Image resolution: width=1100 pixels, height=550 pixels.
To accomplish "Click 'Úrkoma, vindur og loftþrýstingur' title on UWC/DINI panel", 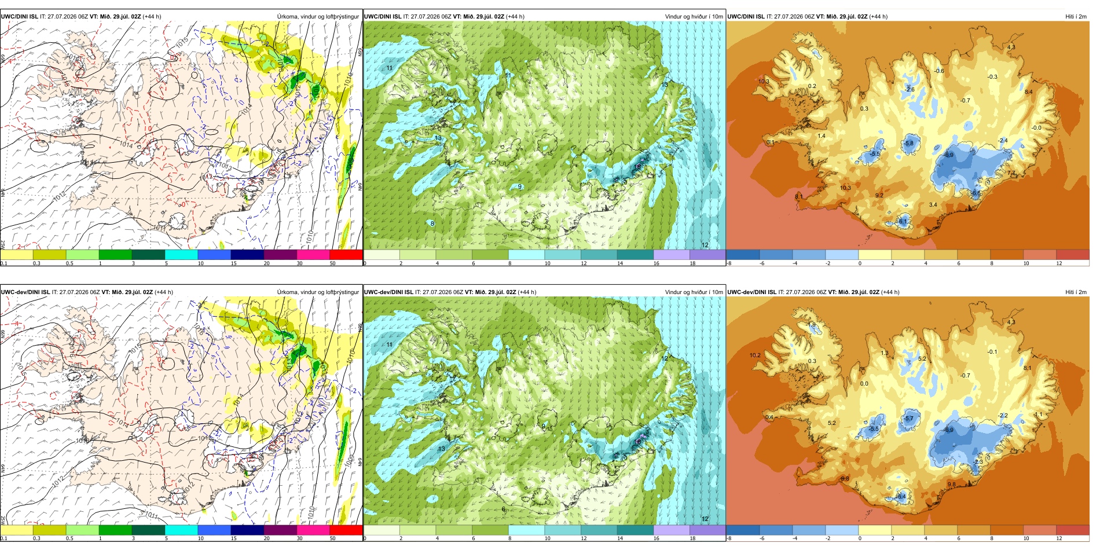I will click(x=318, y=17).
